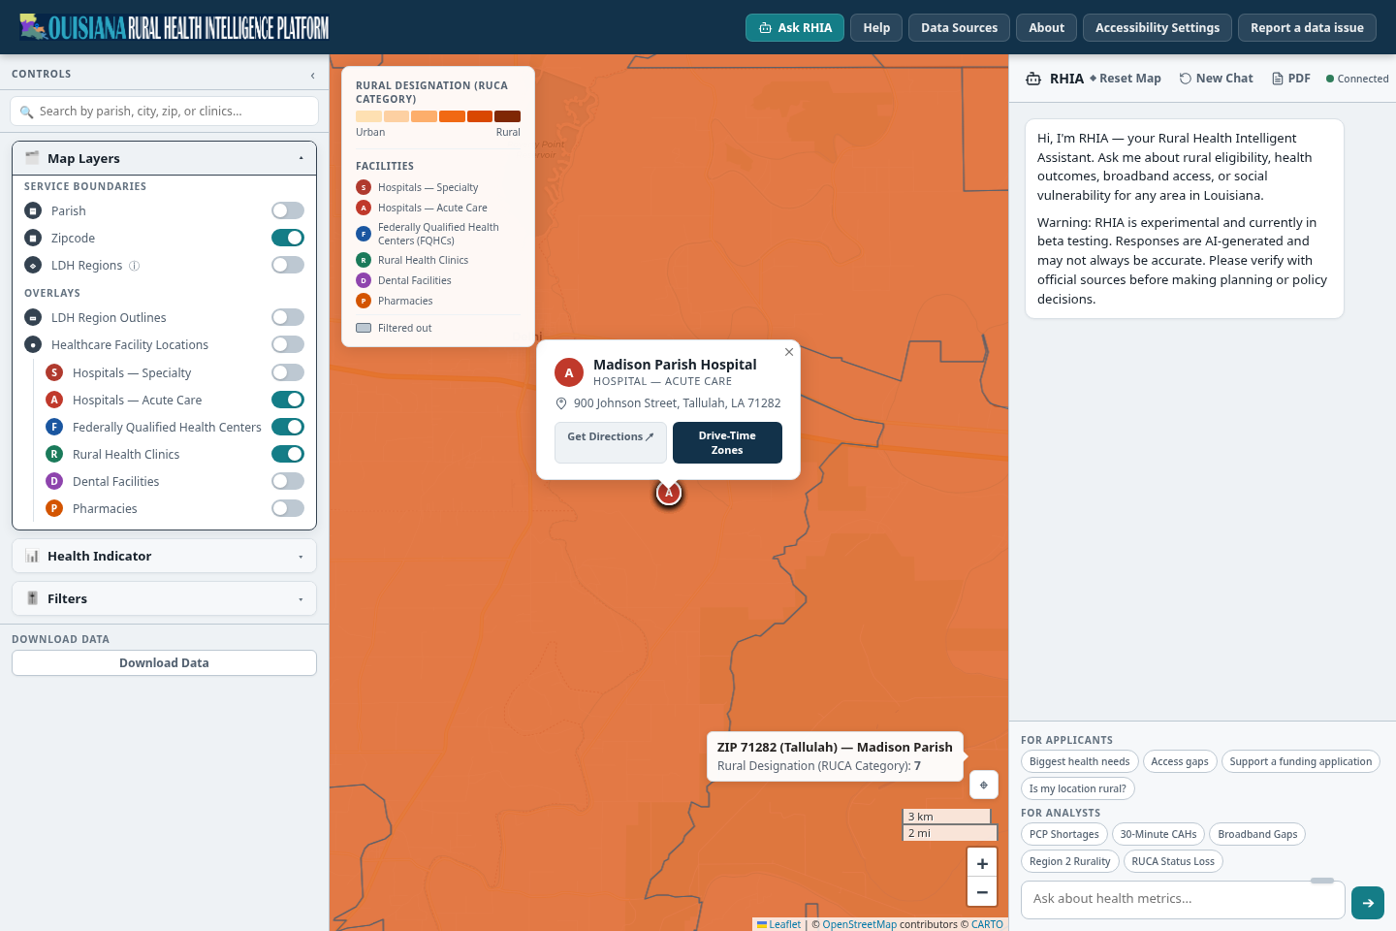Turn off Hospitals — Acute Care toggle
This screenshot has height=931, width=1396.
[x=288, y=400]
